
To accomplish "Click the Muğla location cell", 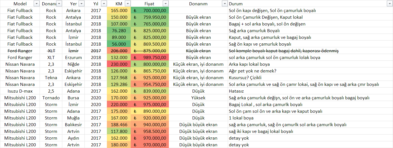I will tap(74, 118).
